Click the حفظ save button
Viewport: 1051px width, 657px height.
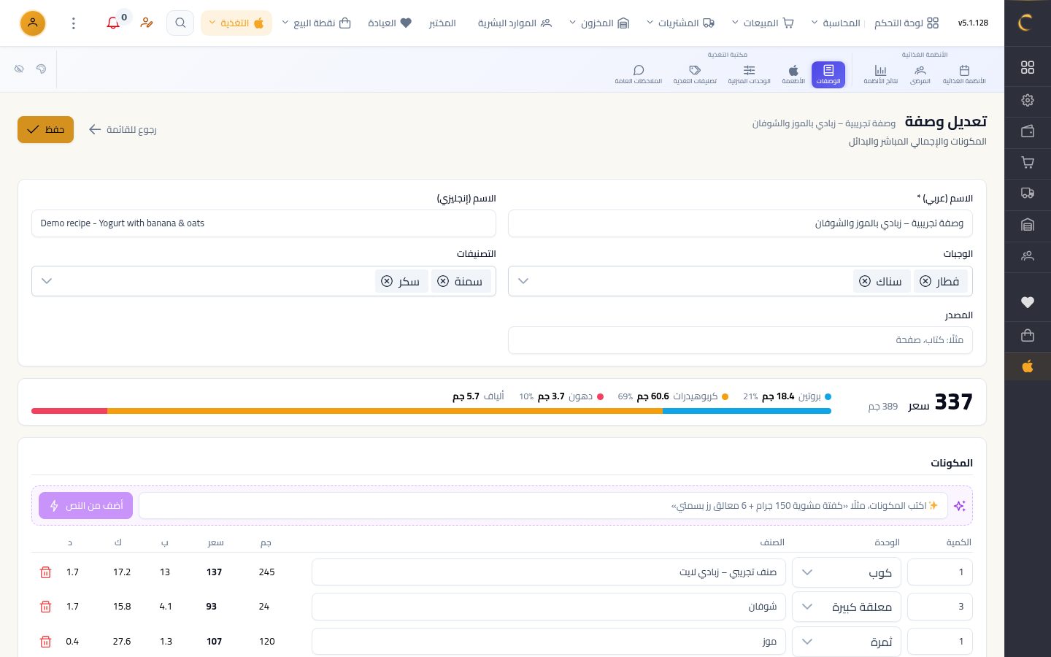tap(45, 129)
